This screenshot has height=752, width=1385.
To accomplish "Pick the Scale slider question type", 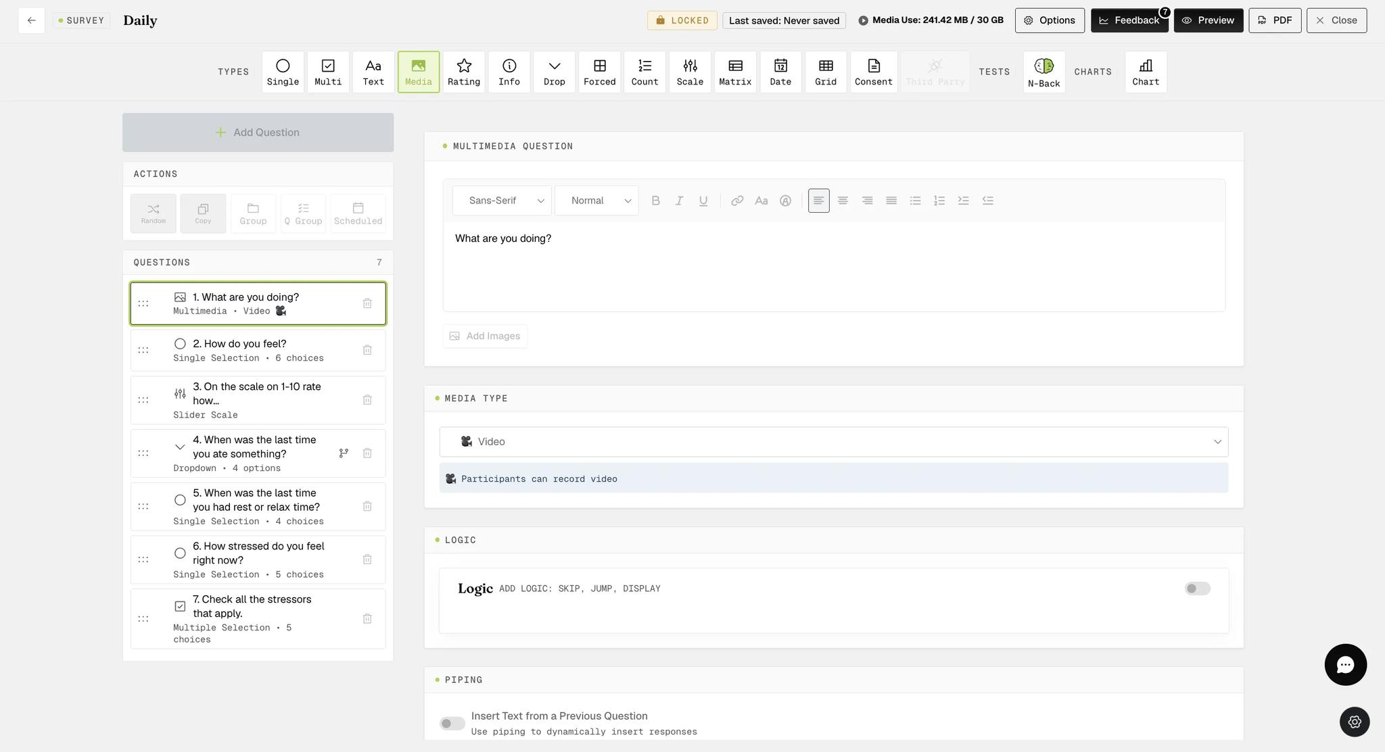I will 690,72.
